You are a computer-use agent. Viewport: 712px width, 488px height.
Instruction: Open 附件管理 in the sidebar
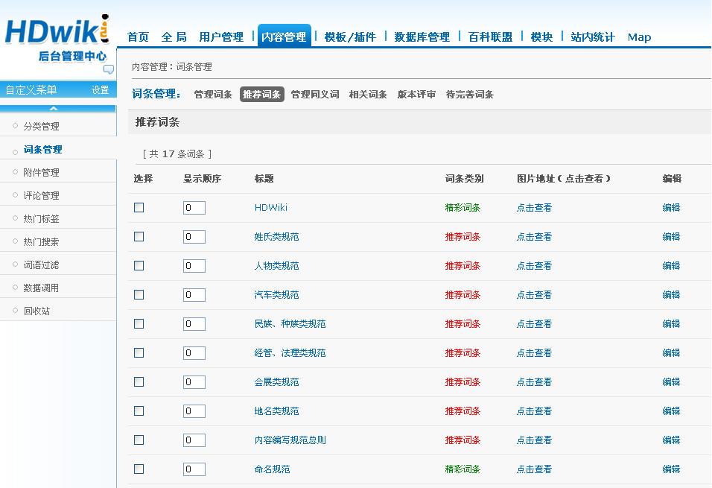(41, 172)
